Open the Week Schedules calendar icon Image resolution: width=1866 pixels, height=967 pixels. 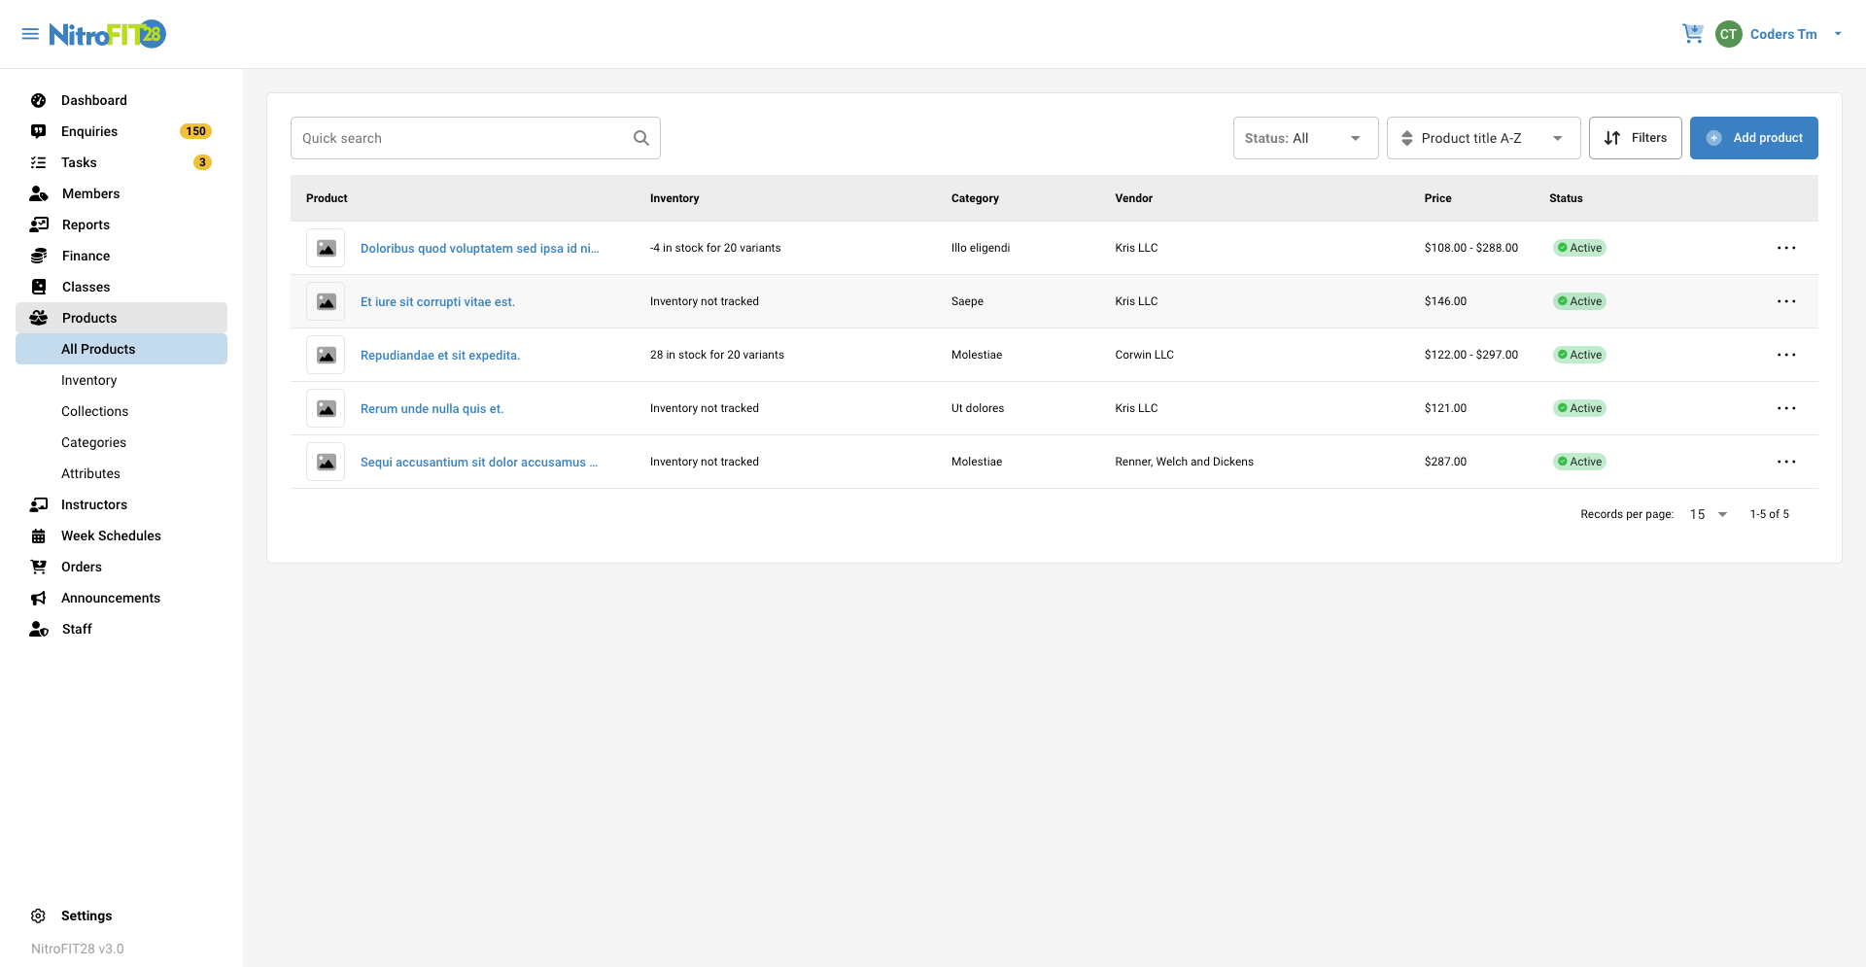[38, 535]
